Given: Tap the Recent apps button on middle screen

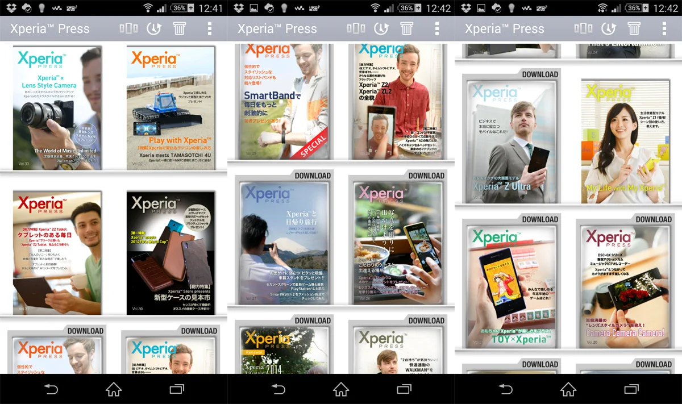Looking at the screenshot, I should [404, 389].
